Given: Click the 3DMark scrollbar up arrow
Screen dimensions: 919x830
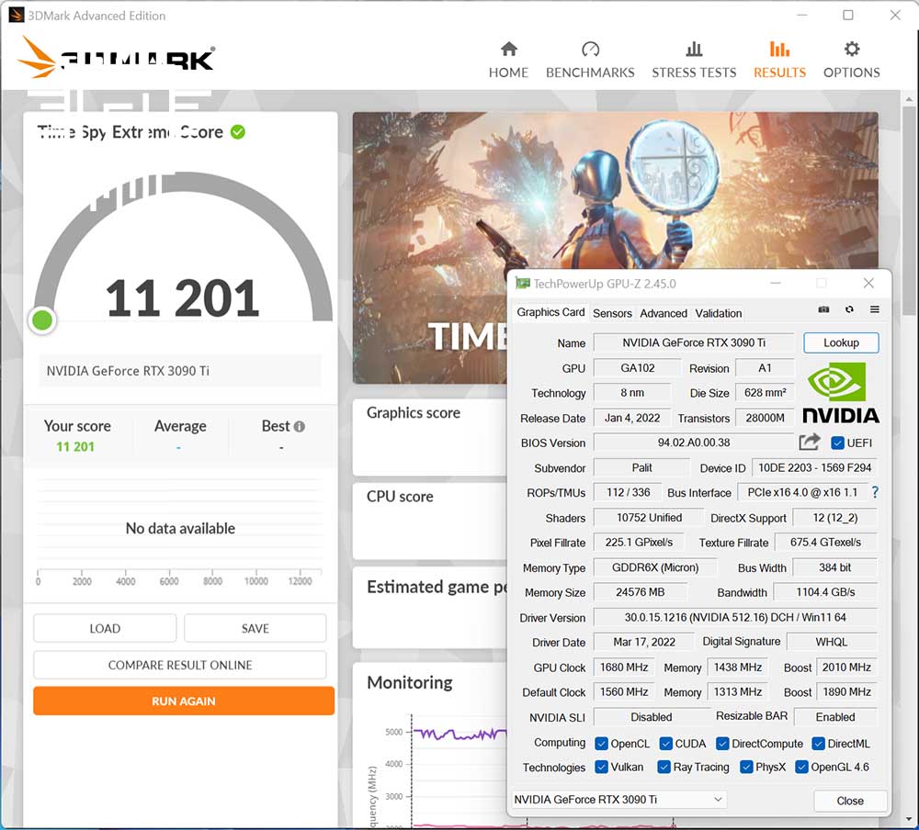Looking at the screenshot, I should tap(909, 99).
